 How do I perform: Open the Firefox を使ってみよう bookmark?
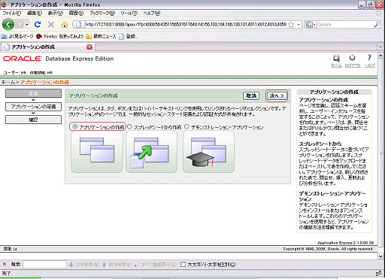click(59, 36)
